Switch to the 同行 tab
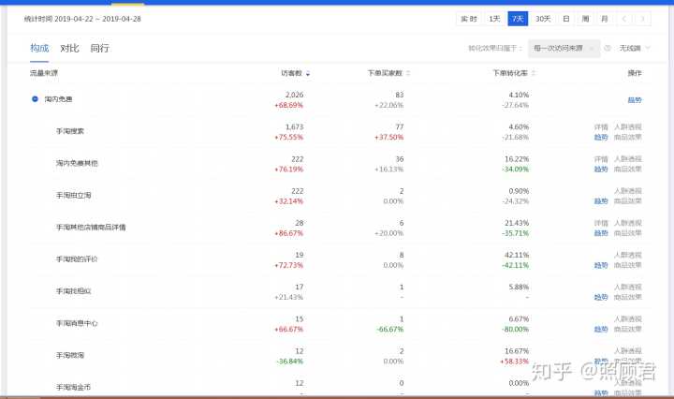The width and height of the screenshot is (674, 399). point(99,48)
